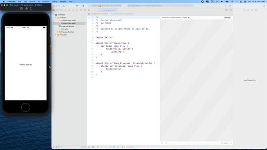This screenshot has height=150, width=267.
Task: Open the iPod touch run destination selector
Action: click(x=110, y=6)
